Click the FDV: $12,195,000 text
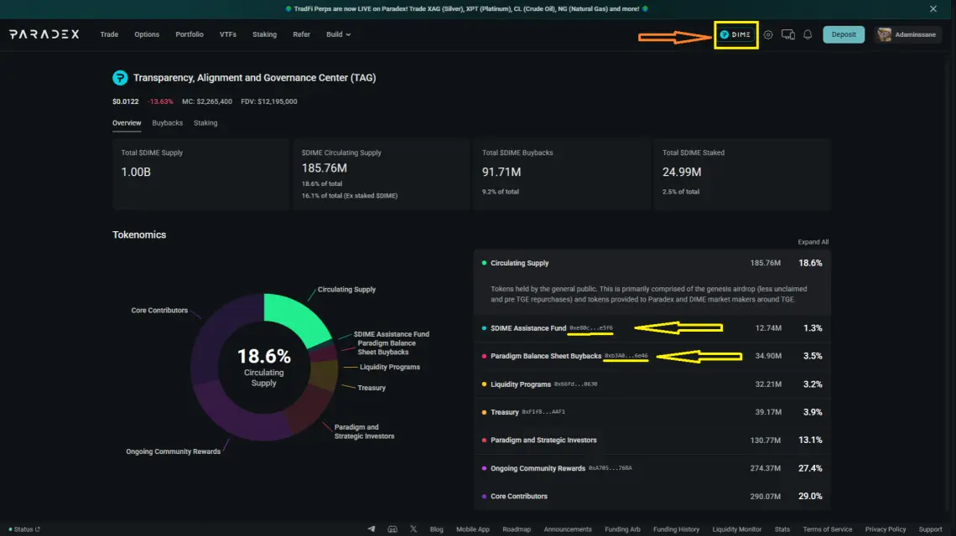Screen dimensions: 956x536 (269, 101)
